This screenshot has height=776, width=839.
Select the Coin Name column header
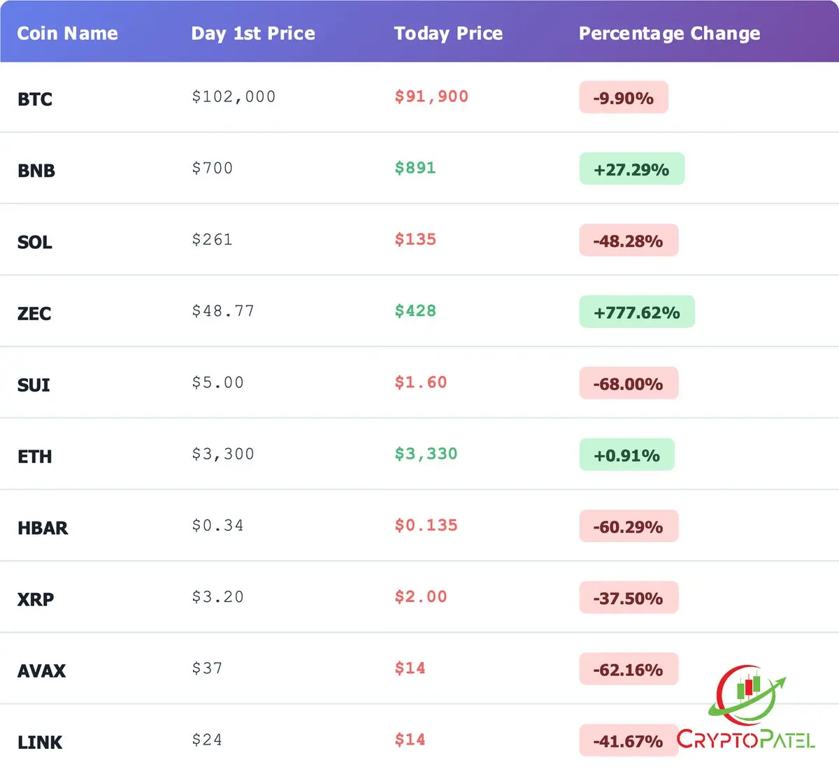coord(67,34)
